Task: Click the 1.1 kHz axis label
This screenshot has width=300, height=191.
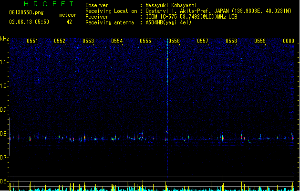Action: click(x=4, y=62)
